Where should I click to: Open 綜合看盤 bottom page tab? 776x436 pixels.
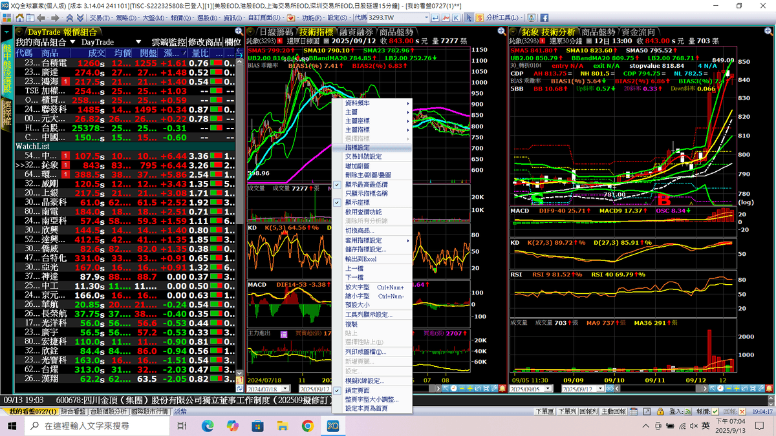coord(74,411)
